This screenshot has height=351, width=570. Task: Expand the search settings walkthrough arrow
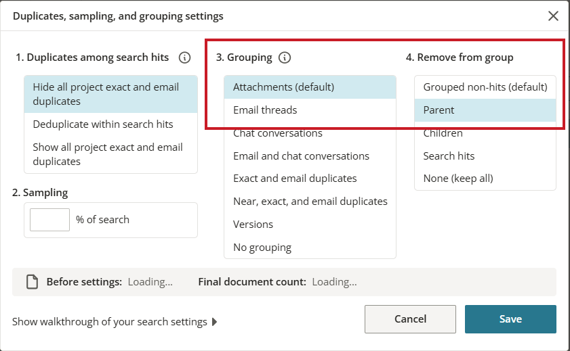(214, 322)
